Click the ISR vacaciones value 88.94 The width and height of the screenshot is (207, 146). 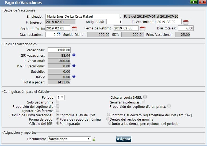point(59,55)
